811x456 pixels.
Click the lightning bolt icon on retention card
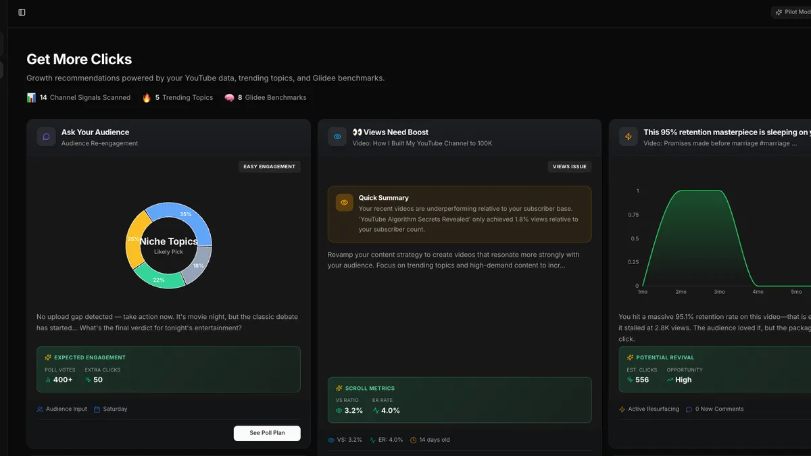coord(629,136)
